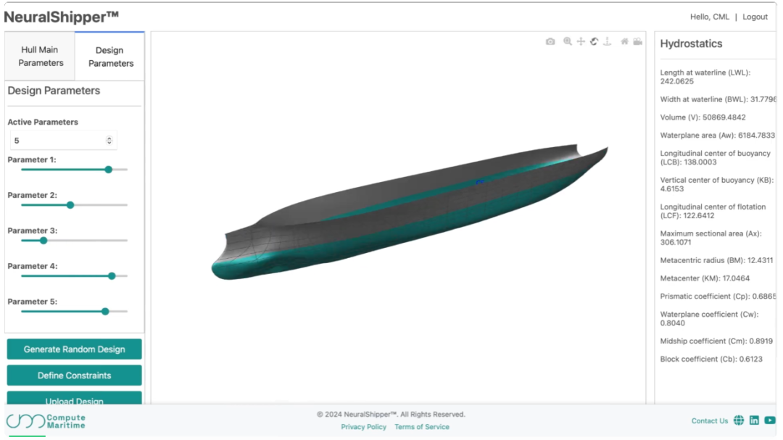Open the LinkedIn page icon

tap(754, 420)
